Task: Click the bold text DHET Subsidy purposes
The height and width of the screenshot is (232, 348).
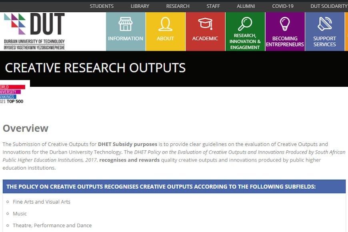Action: 128,144
